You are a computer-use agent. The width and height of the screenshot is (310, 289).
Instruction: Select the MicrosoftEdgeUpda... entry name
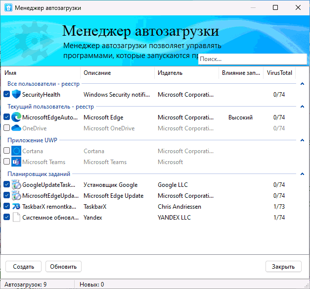50,196
